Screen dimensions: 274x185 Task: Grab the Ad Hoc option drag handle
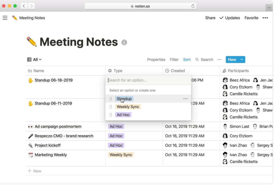(111, 115)
